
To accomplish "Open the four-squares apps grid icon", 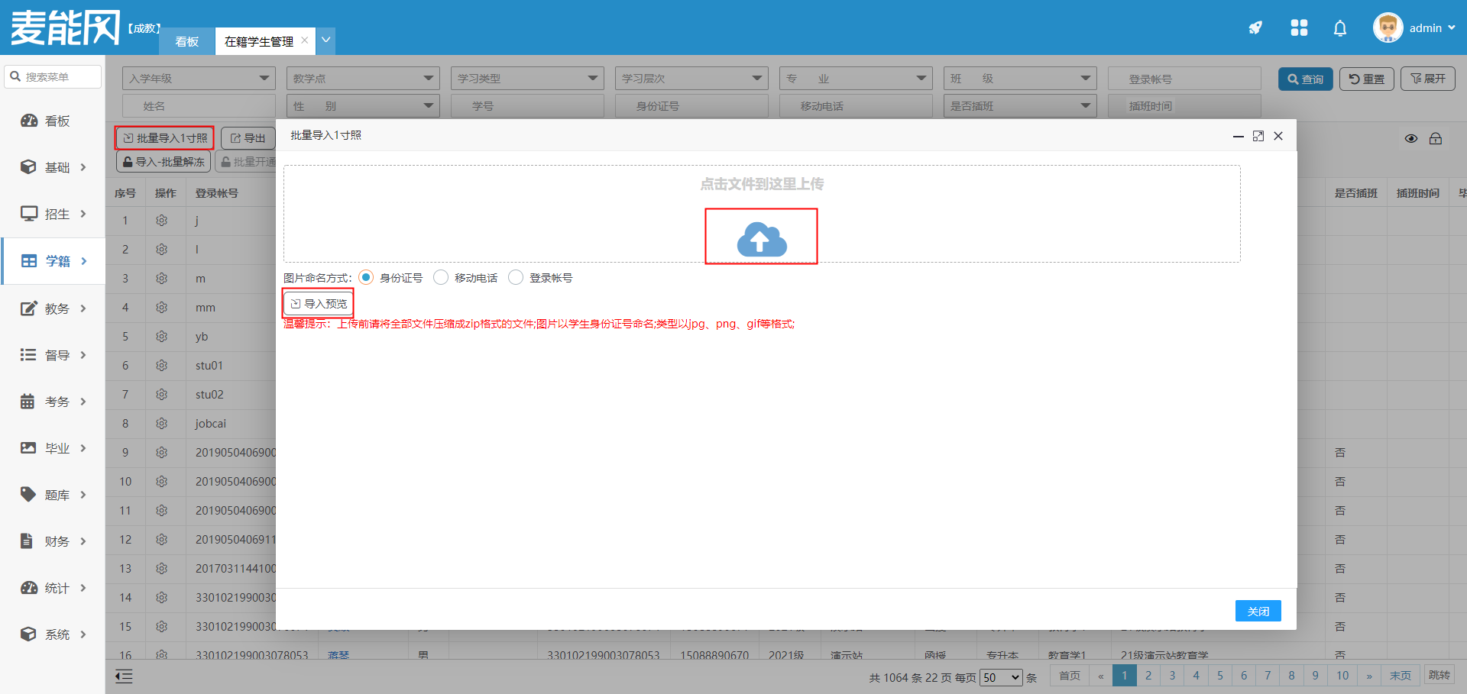I will click(x=1299, y=28).
